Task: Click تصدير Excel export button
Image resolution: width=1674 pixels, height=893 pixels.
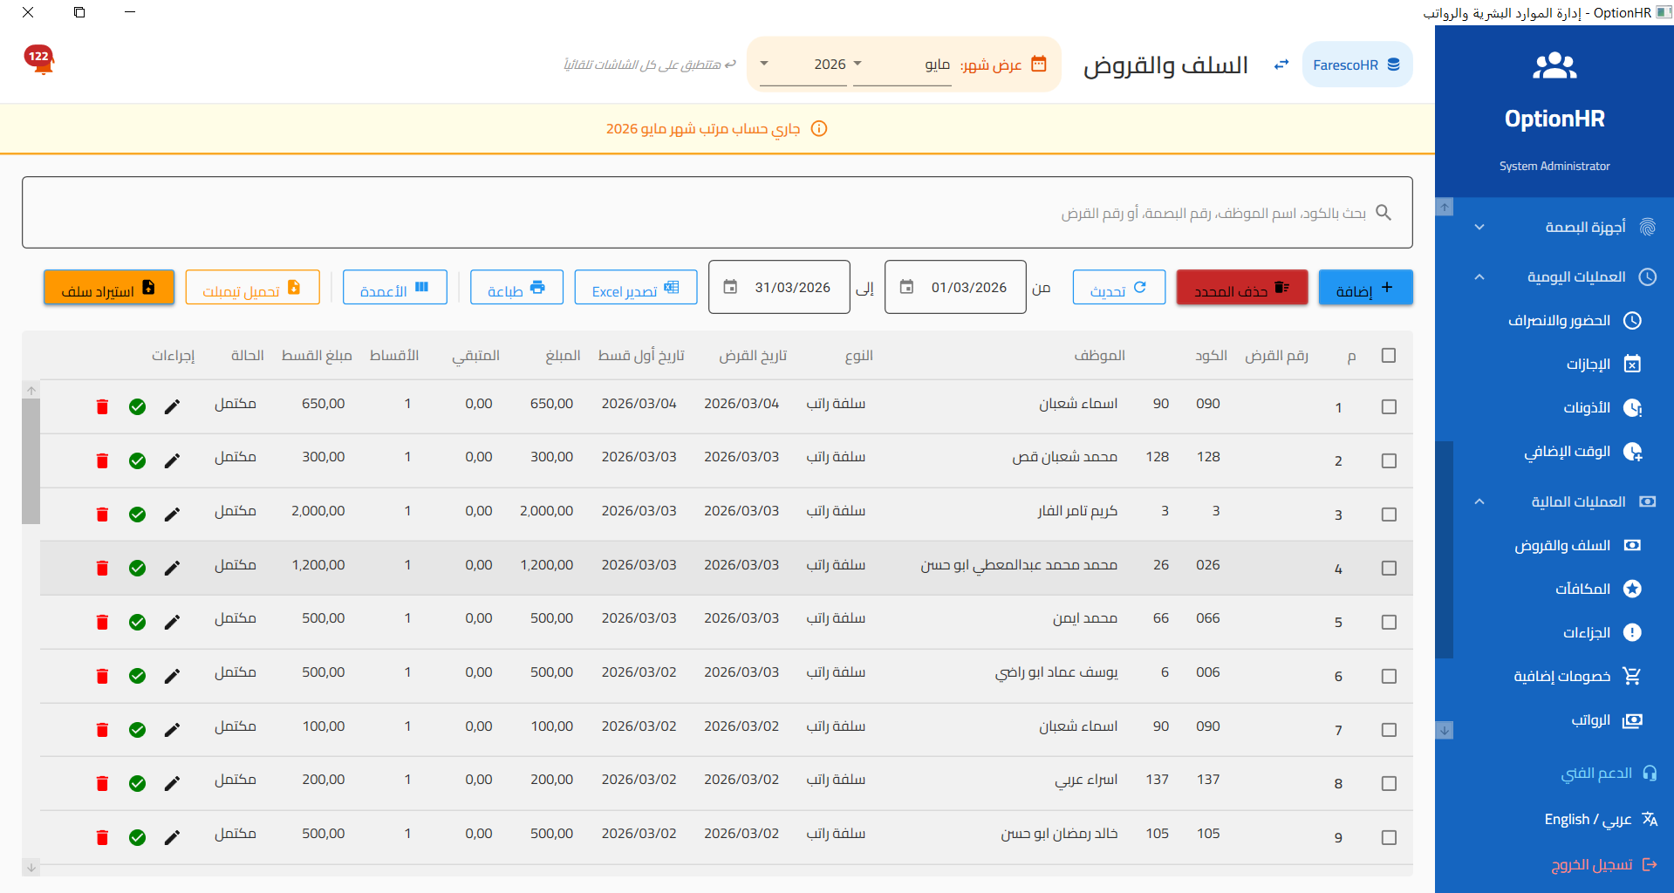Action: coord(636,288)
